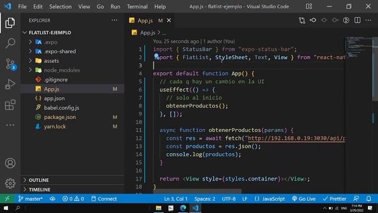Open the Terminal menu
The height and width of the screenshot is (213, 378).
coord(137,7)
